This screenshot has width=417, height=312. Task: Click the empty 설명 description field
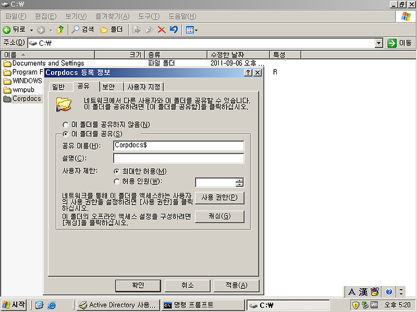pyautogui.click(x=178, y=158)
